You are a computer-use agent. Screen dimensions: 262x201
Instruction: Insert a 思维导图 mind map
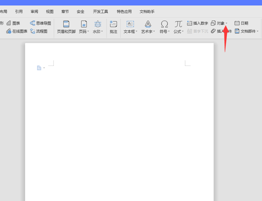click(40, 23)
